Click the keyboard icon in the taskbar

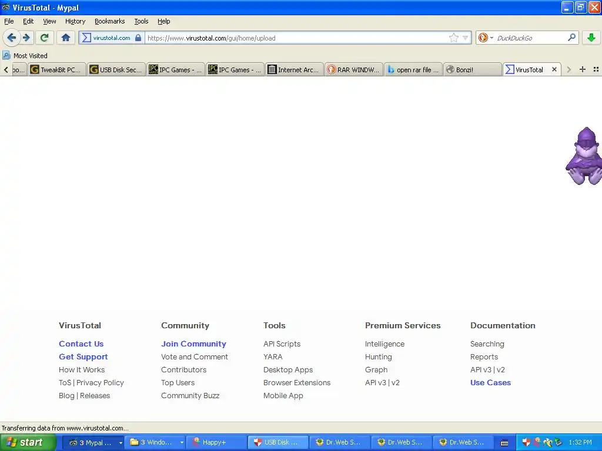(504, 443)
